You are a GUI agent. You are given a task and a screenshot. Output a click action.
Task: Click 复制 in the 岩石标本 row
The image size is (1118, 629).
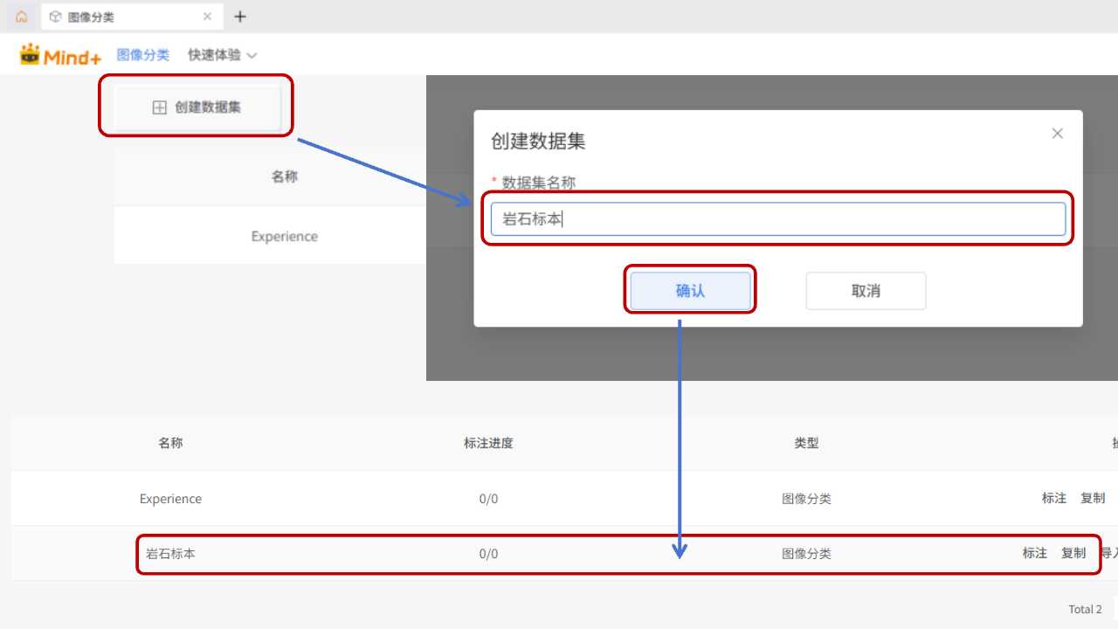(1073, 553)
